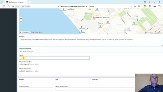Zoom out on the map with minus button

(x=21, y=21)
